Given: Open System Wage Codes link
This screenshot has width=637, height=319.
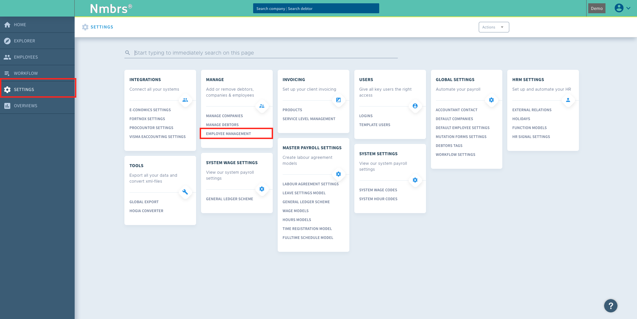Looking at the screenshot, I should click(378, 190).
